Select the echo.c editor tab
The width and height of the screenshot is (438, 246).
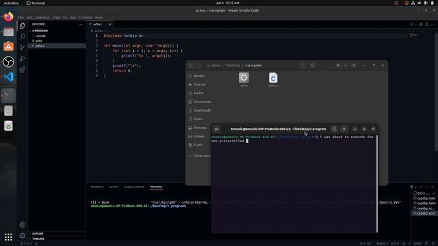click(x=98, y=25)
